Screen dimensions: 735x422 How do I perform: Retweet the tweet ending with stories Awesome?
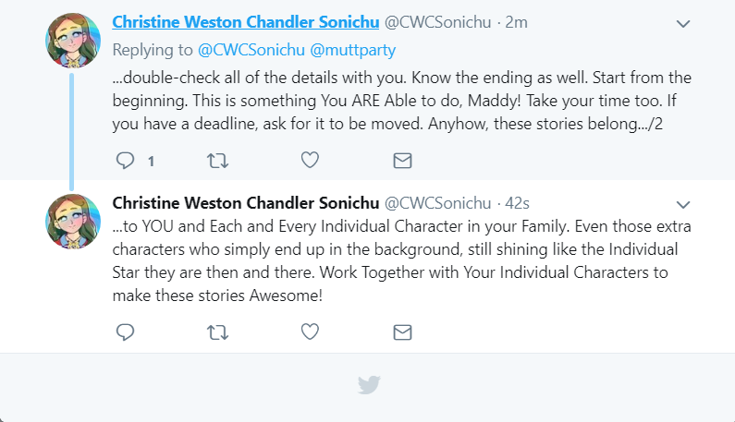click(x=217, y=332)
